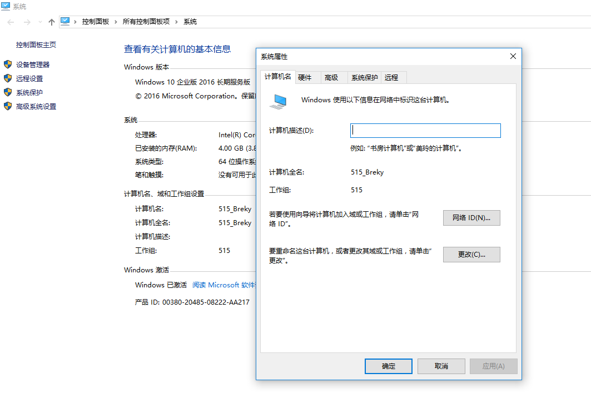The height and width of the screenshot is (398, 591).
Task: Click into 计算机描述 text field
Action: 425,131
